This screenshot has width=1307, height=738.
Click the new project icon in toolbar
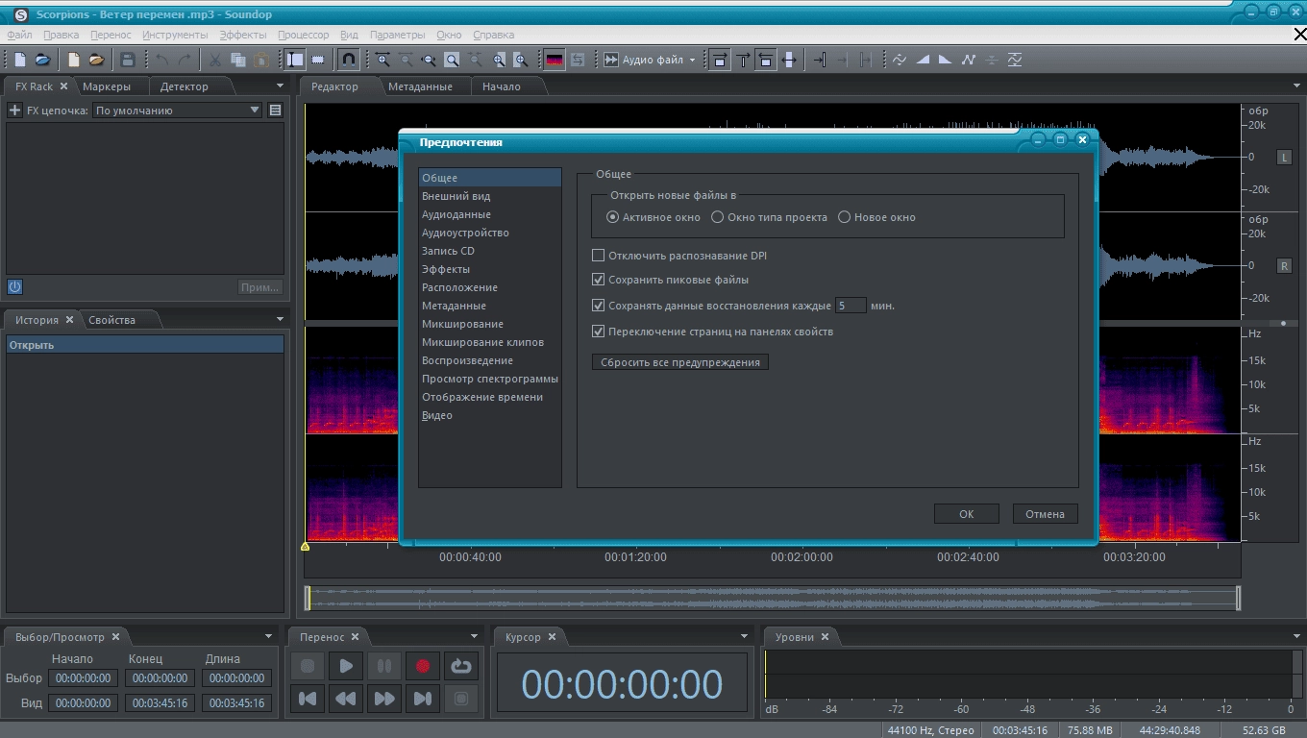(74, 60)
